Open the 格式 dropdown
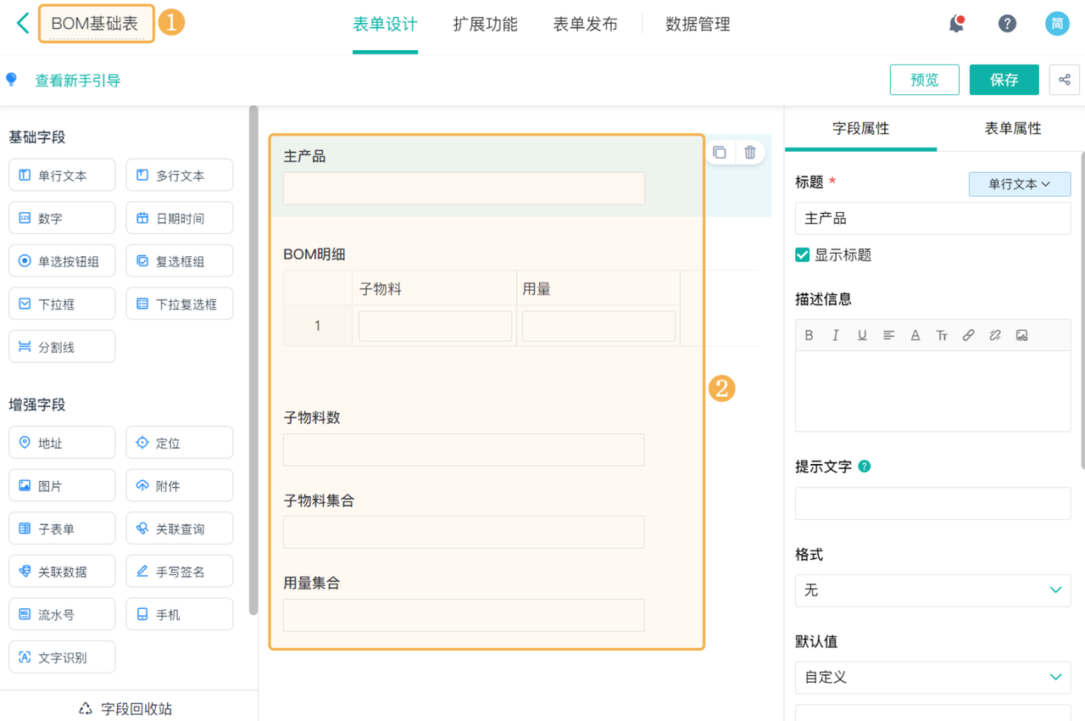 tap(932, 590)
